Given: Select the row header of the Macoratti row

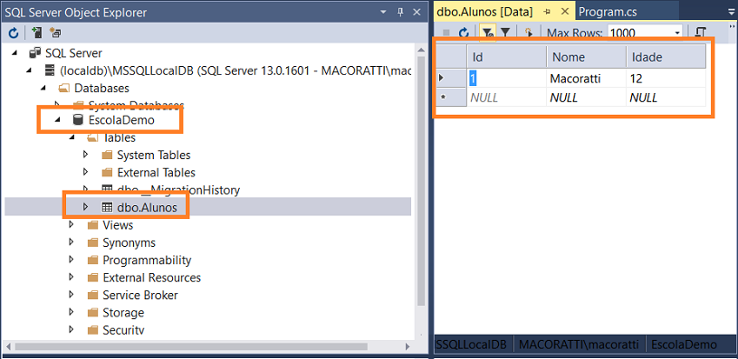Looking at the screenshot, I should (451, 78).
